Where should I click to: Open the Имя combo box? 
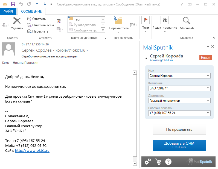coord(179,76)
